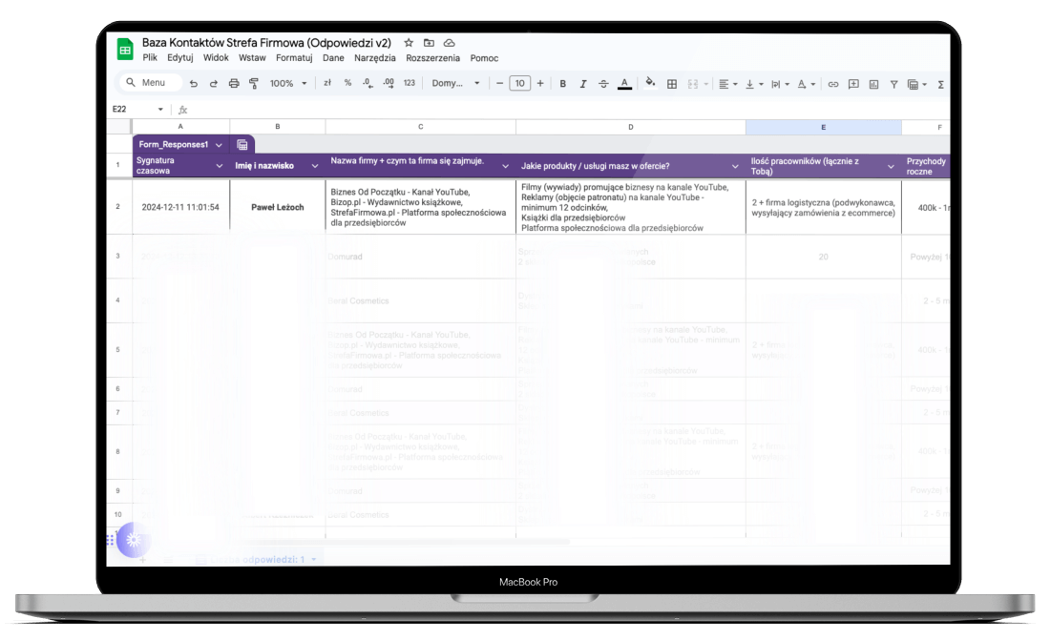Decrease font size with minus button
The height and width of the screenshot is (640, 1051).
499,83
